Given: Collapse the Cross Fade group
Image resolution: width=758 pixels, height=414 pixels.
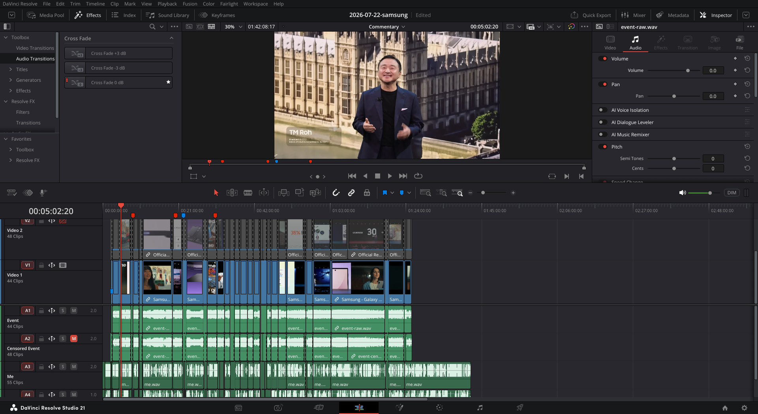Looking at the screenshot, I should click(x=171, y=38).
